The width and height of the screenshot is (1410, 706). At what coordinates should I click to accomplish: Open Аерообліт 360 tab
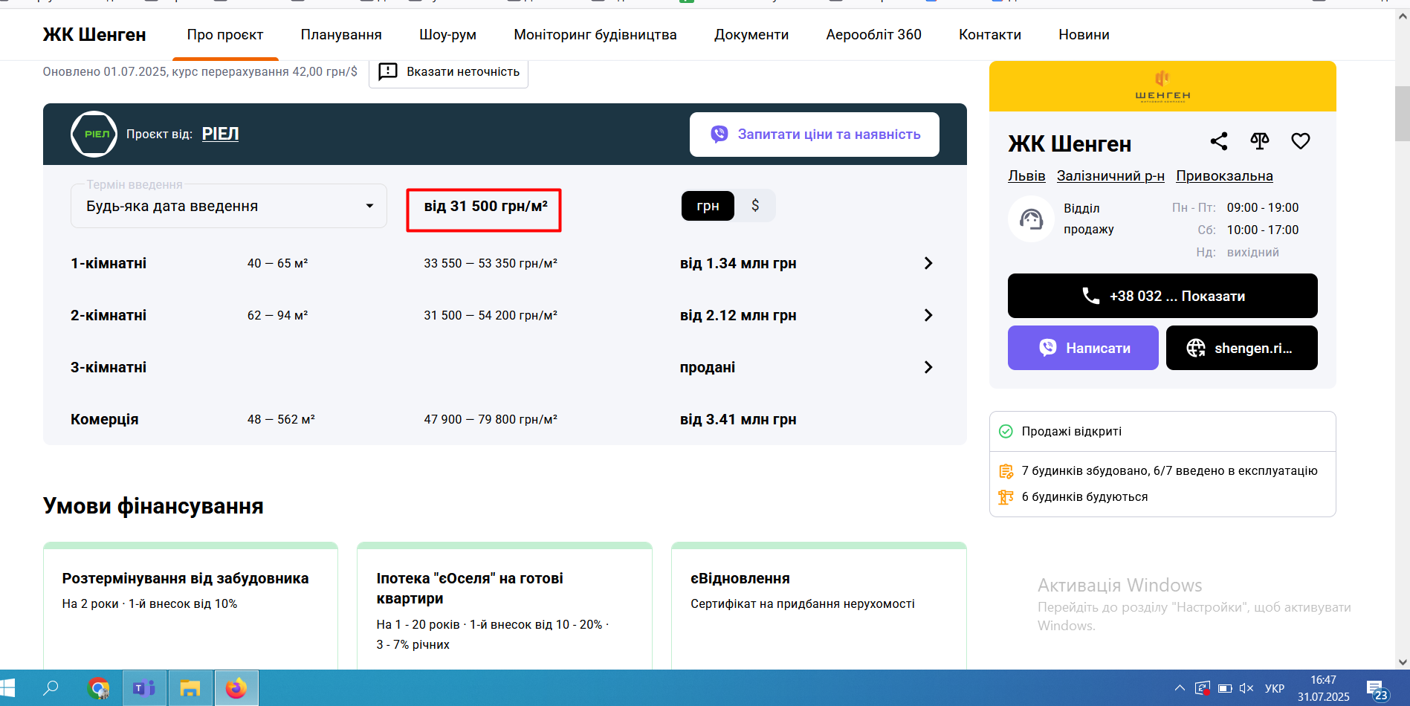(x=873, y=35)
